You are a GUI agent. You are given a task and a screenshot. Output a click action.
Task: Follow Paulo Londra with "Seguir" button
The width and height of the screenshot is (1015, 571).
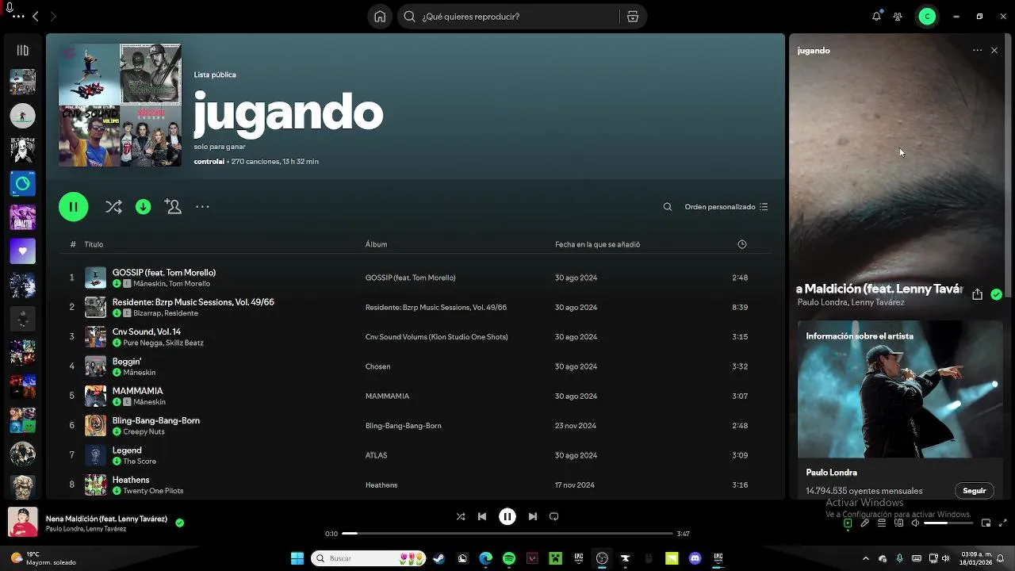974,491
